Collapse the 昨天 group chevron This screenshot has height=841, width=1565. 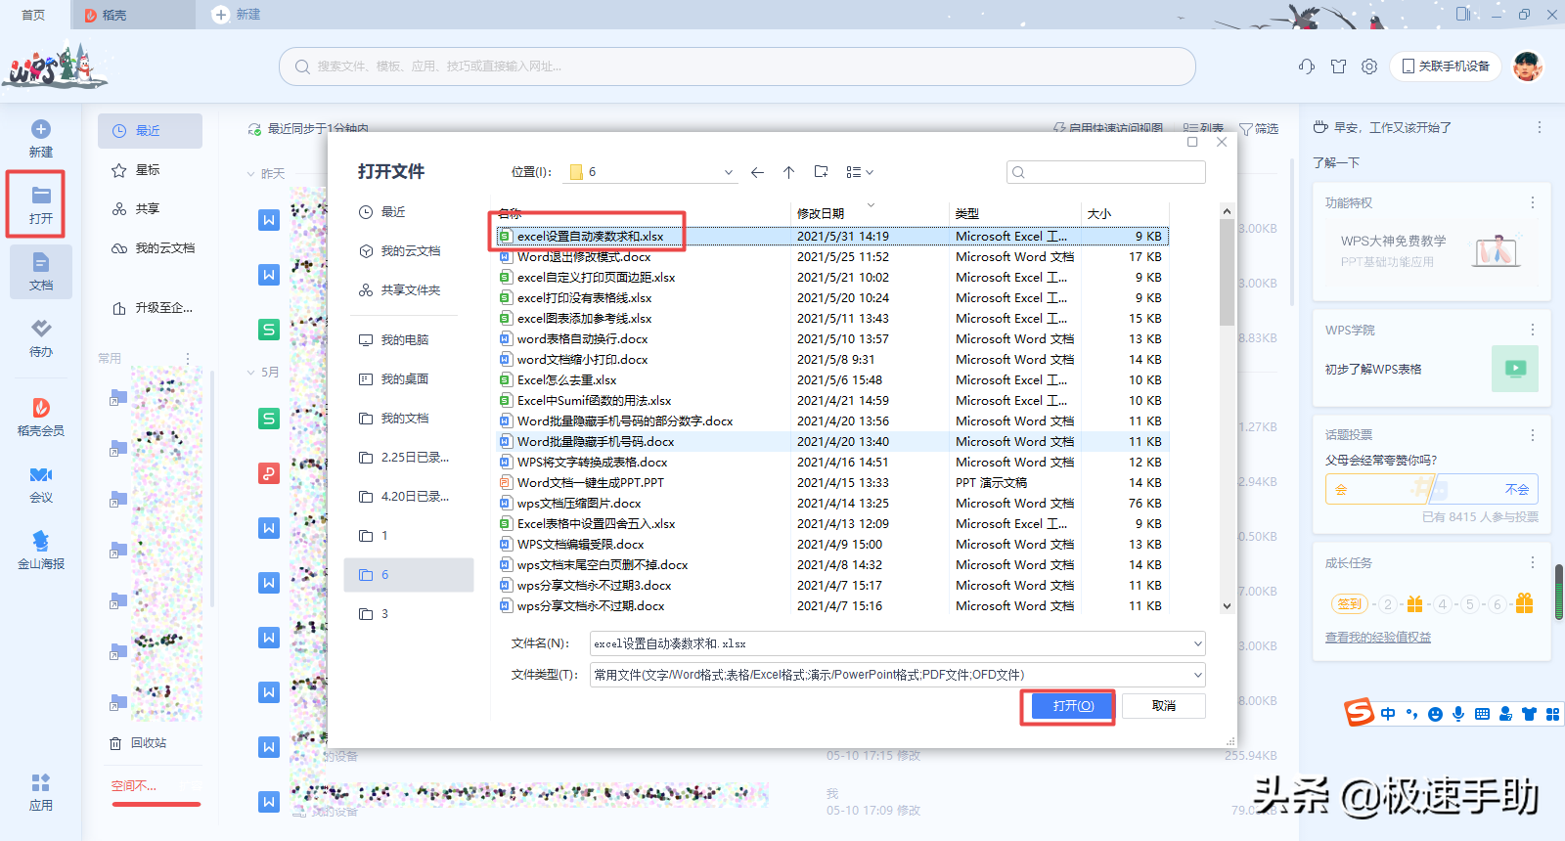point(250,174)
